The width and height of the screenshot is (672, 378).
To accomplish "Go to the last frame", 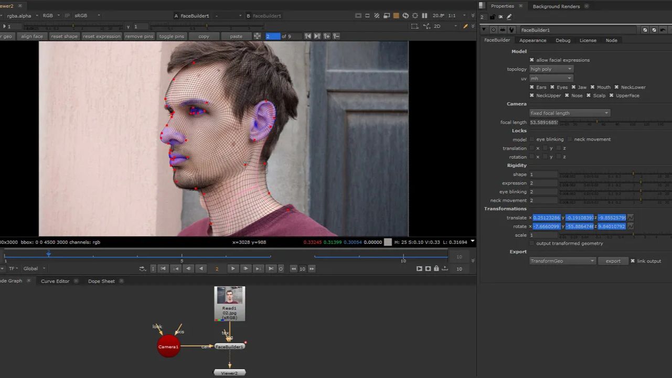I will point(271,268).
